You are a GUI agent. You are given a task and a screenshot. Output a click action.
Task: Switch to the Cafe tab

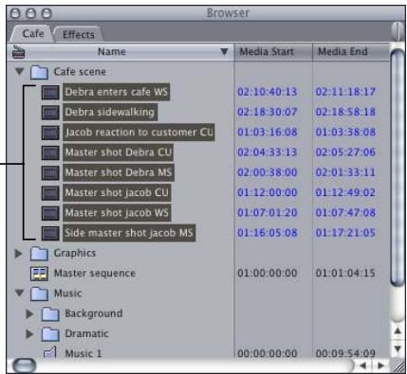tap(33, 33)
